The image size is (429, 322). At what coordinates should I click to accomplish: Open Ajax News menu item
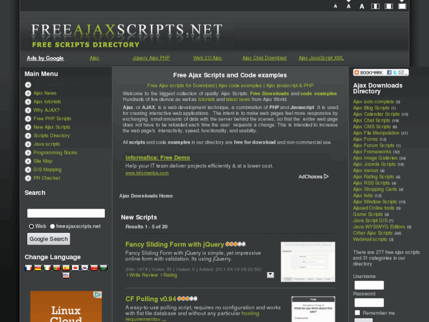45,93
